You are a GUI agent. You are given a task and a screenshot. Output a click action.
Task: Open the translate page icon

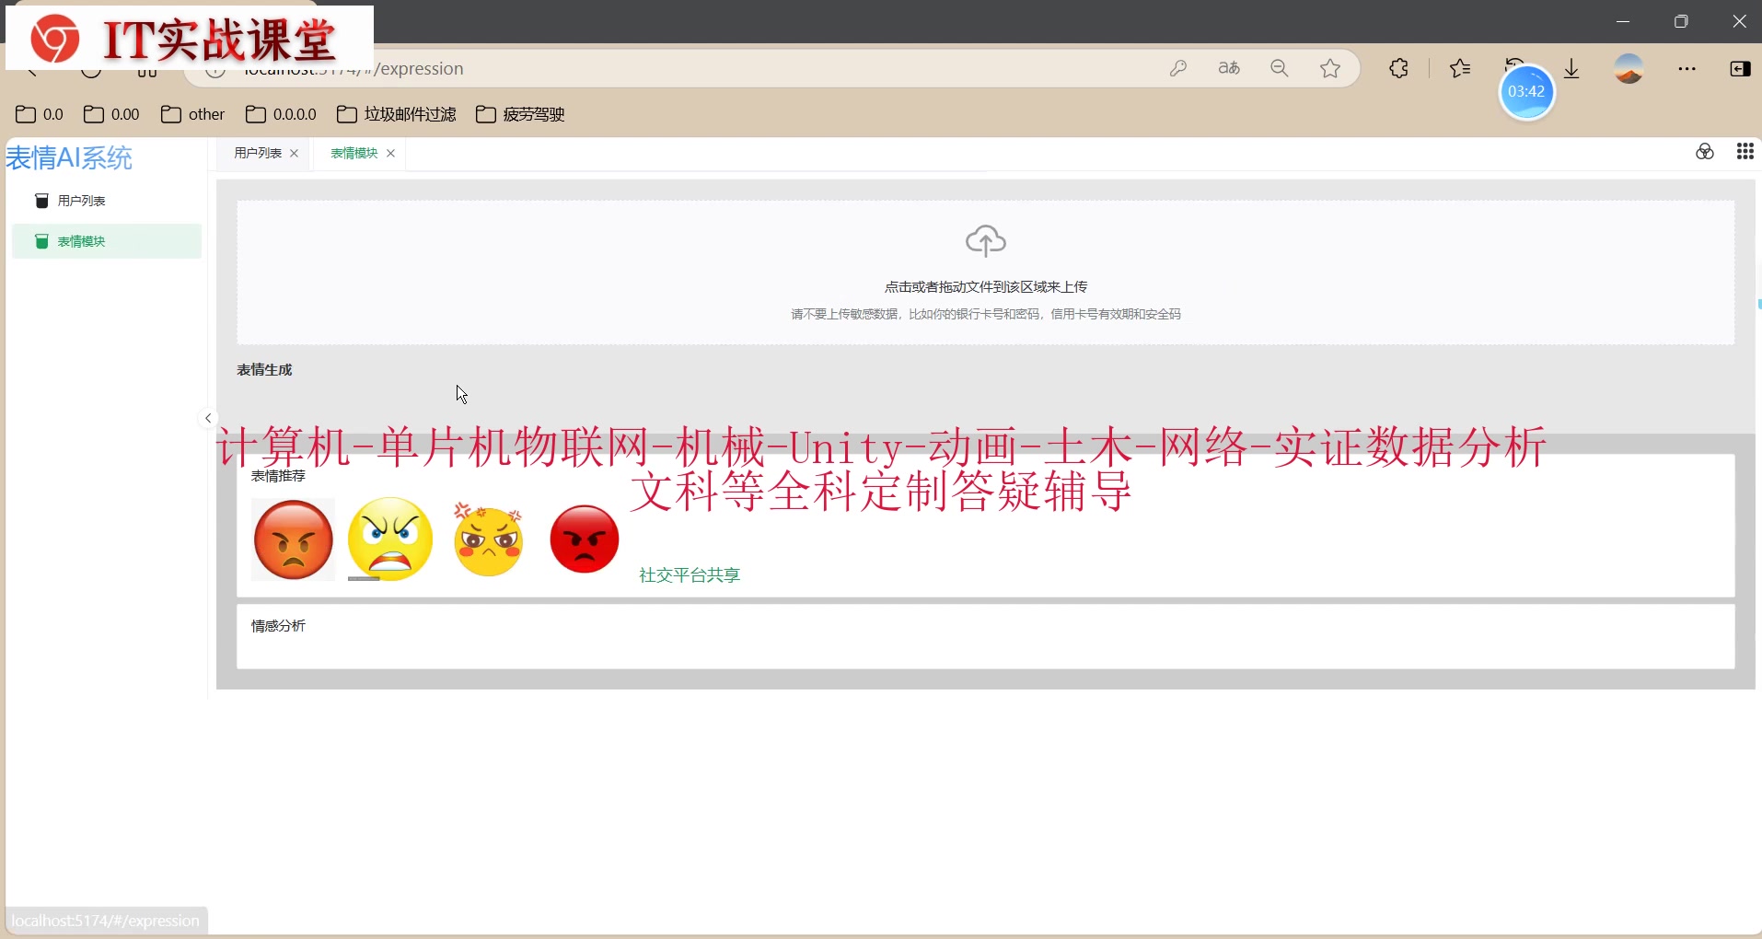point(1229,68)
